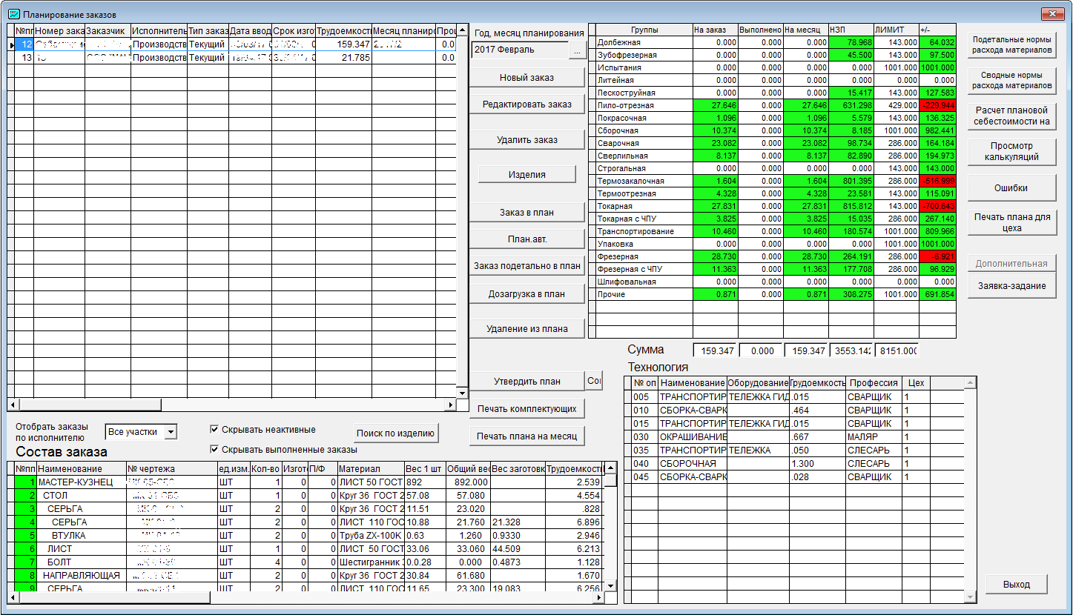This screenshot has width=1073, height=615.
Task: Expand the "Все участки" dropdown
Action: point(171,431)
